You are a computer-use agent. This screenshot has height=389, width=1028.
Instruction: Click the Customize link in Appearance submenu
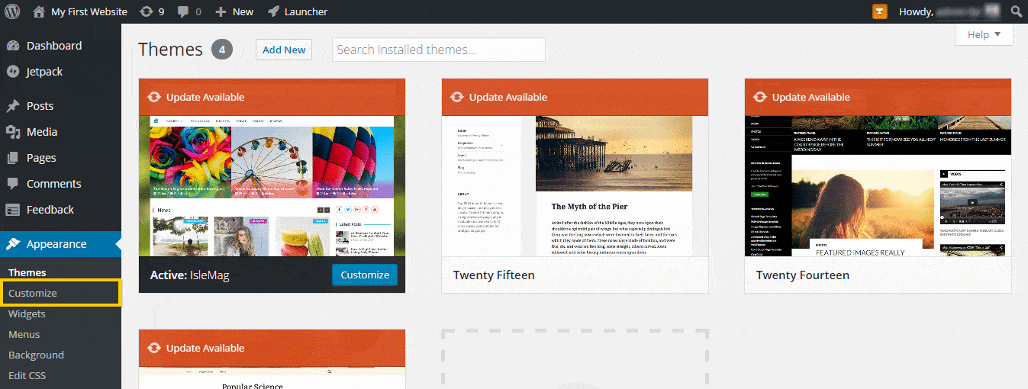click(x=33, y=293)
